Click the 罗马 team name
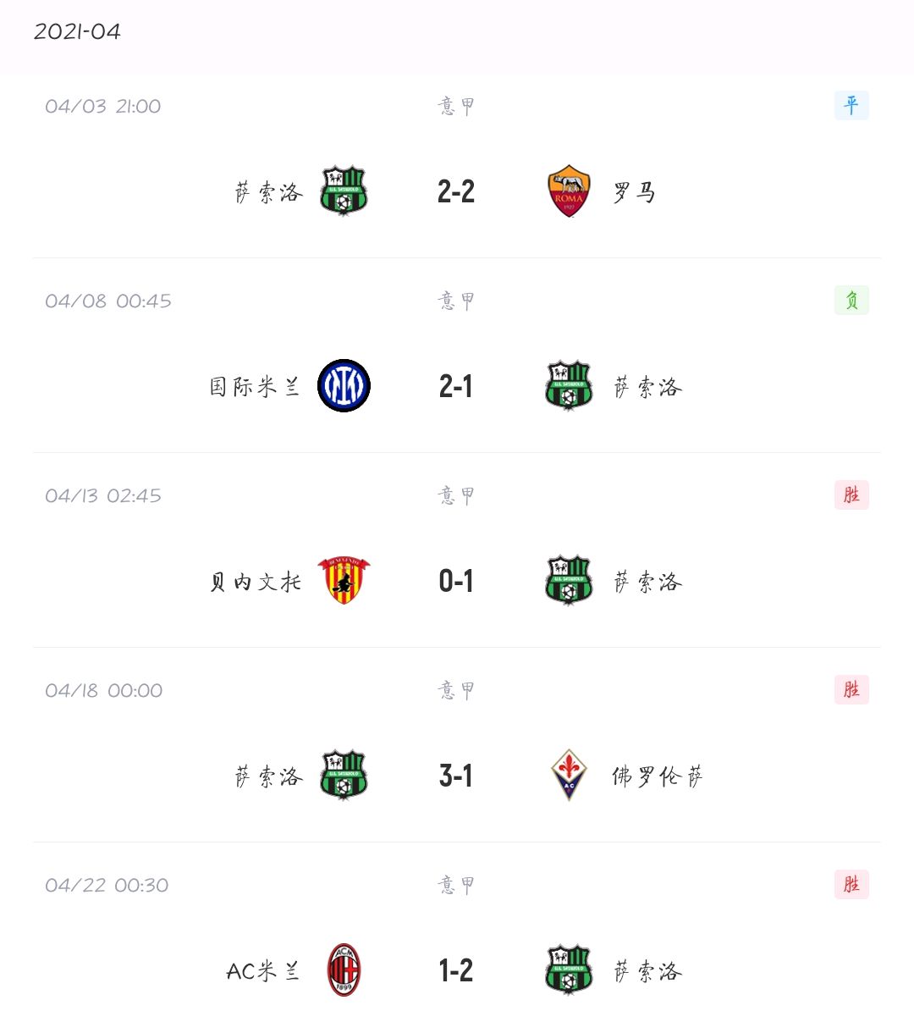 point(635,193)
